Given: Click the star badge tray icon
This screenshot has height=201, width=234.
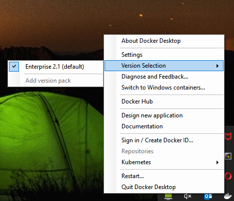Looking at the screenshot, I should (228, 156).
